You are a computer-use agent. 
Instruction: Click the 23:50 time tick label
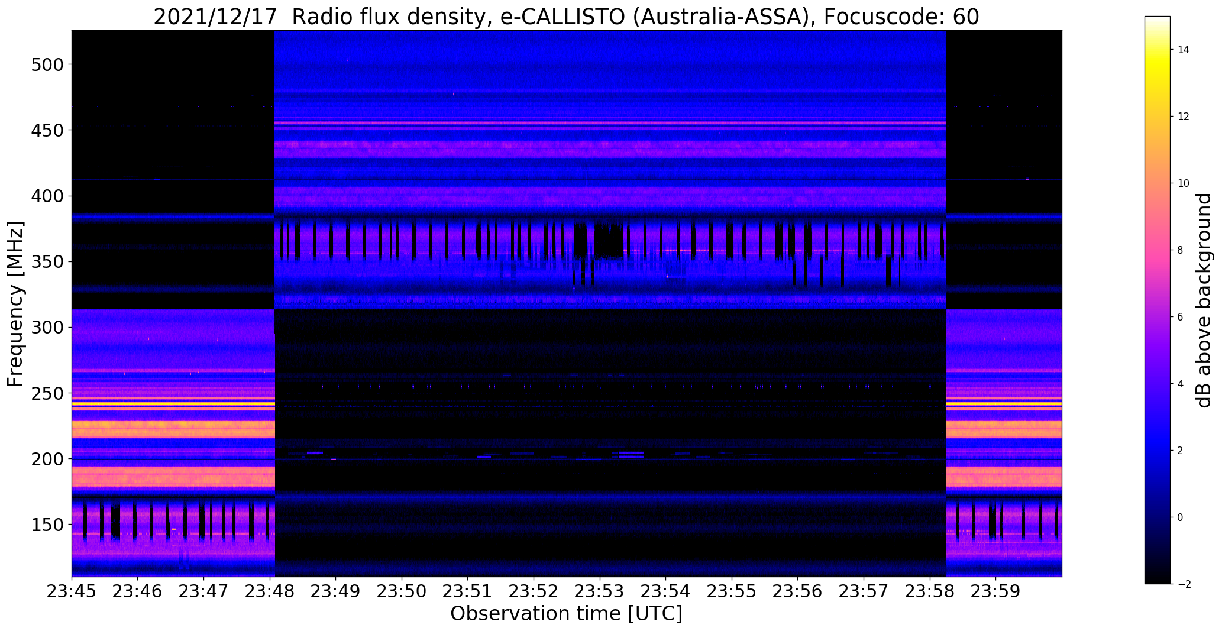point(402,591)
